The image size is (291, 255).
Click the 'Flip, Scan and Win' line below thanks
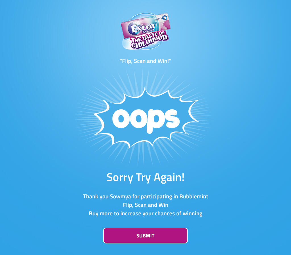pyautogui.click(x=145, y=205)
